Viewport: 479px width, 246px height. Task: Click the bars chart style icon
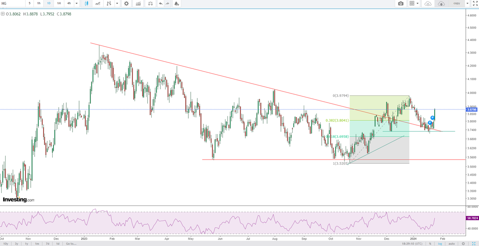click(x=109, y=3)
